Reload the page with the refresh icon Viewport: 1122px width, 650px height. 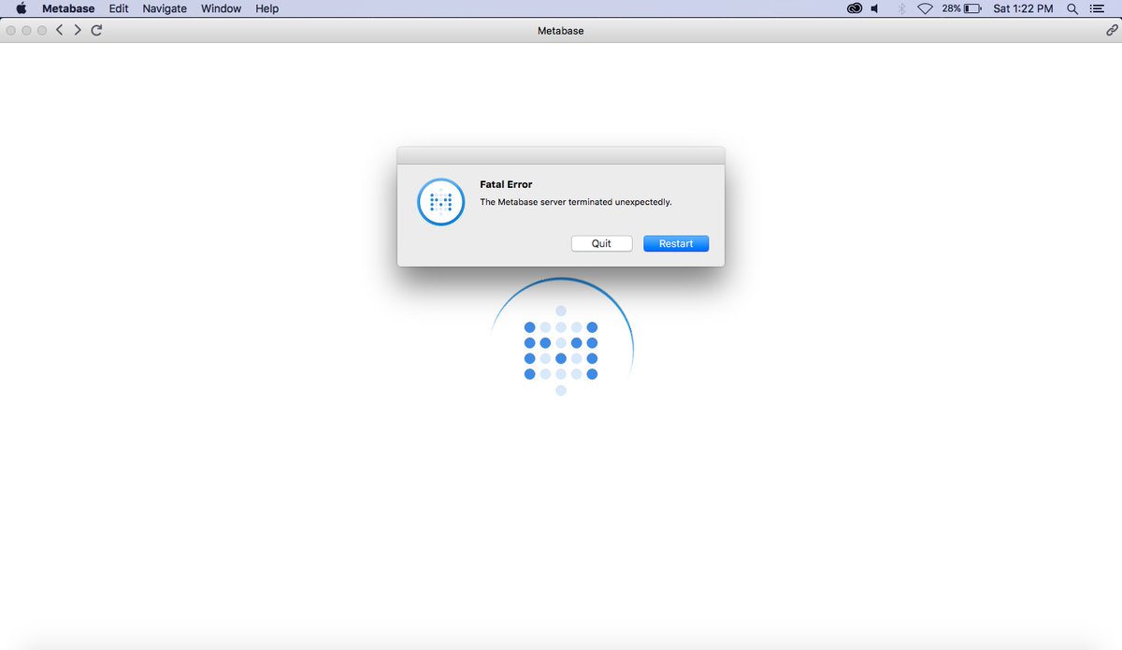tap(96, 30)
